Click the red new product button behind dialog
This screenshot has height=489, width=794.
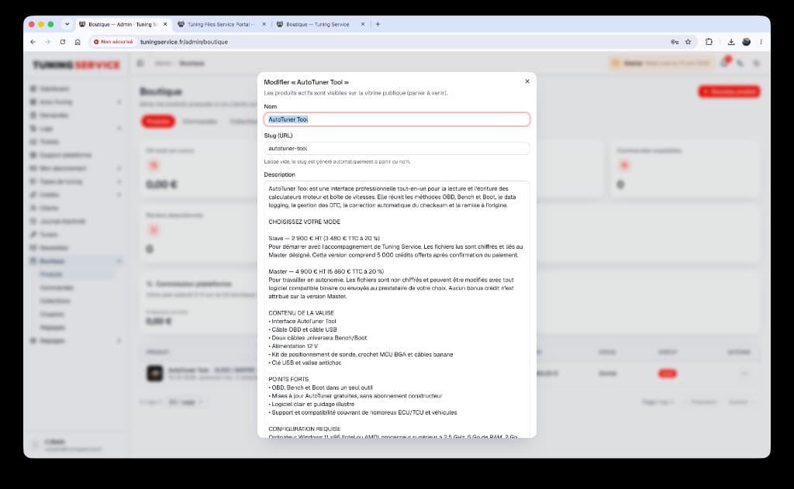click(729, 91)
